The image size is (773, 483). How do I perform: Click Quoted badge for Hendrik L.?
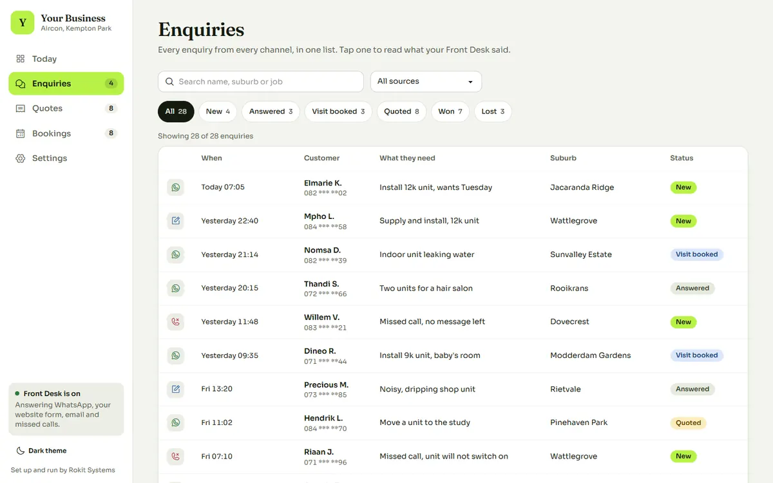click(x=688, y=422)
